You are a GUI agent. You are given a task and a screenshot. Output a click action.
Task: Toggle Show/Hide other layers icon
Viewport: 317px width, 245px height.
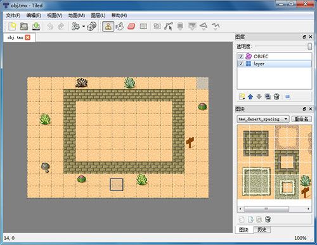287,97
